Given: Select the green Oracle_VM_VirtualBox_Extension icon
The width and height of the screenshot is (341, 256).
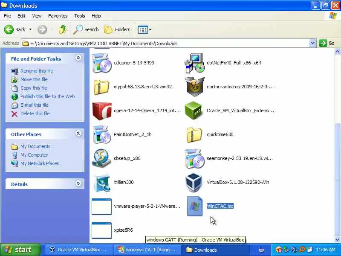Looking at the screenshot, I should tap(194, 111).
